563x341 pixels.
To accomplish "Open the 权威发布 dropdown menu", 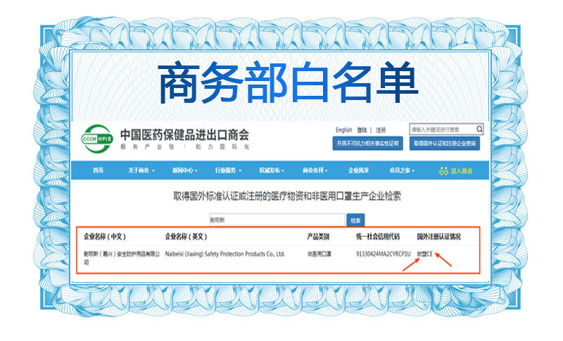I will pyautogui.click(x=272, y=170).
